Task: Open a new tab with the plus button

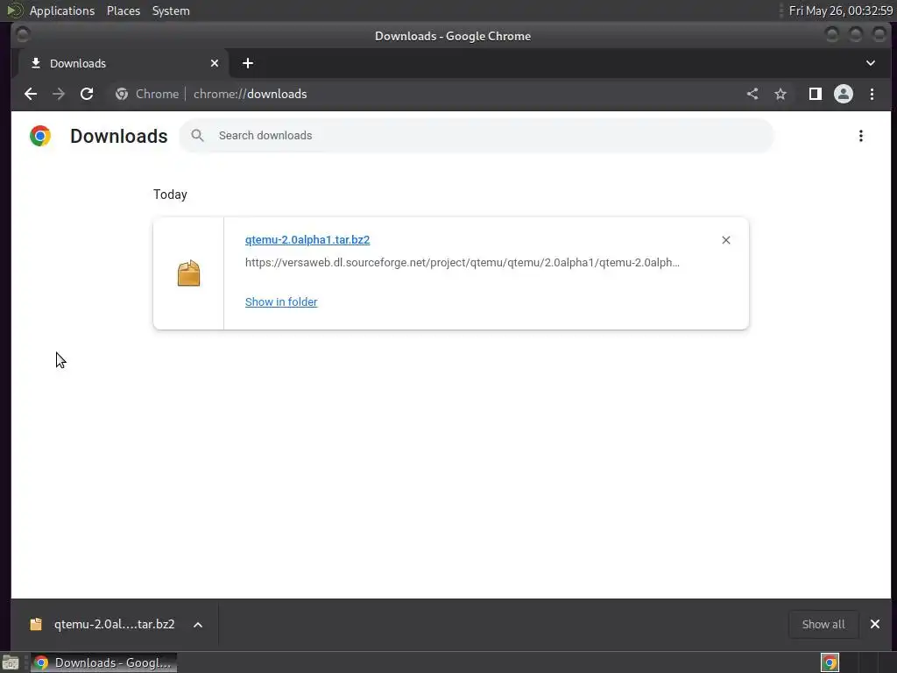Action: pyautogui.click(x=248, y=63)
